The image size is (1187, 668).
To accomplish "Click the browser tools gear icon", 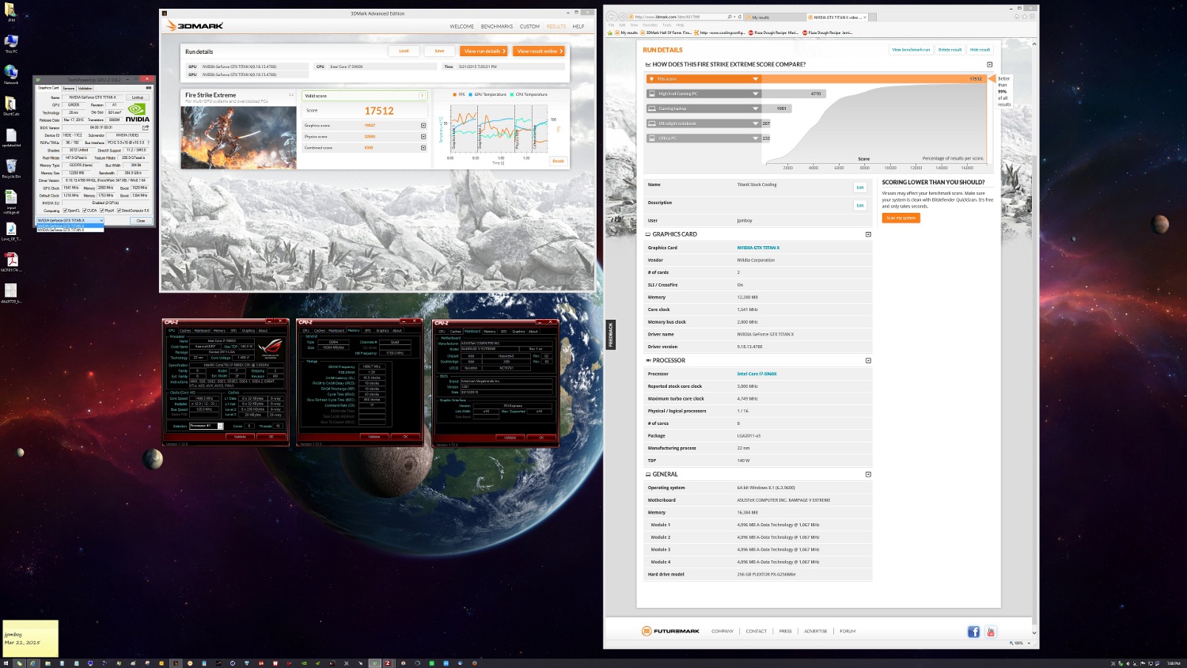I will coord(1033,17).
